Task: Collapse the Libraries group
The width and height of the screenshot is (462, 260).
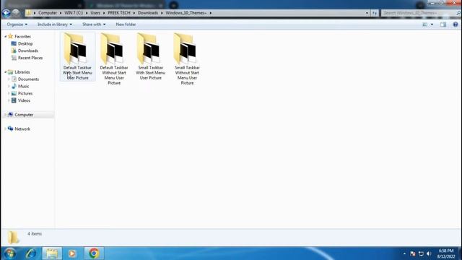Action: pos(5,72)
